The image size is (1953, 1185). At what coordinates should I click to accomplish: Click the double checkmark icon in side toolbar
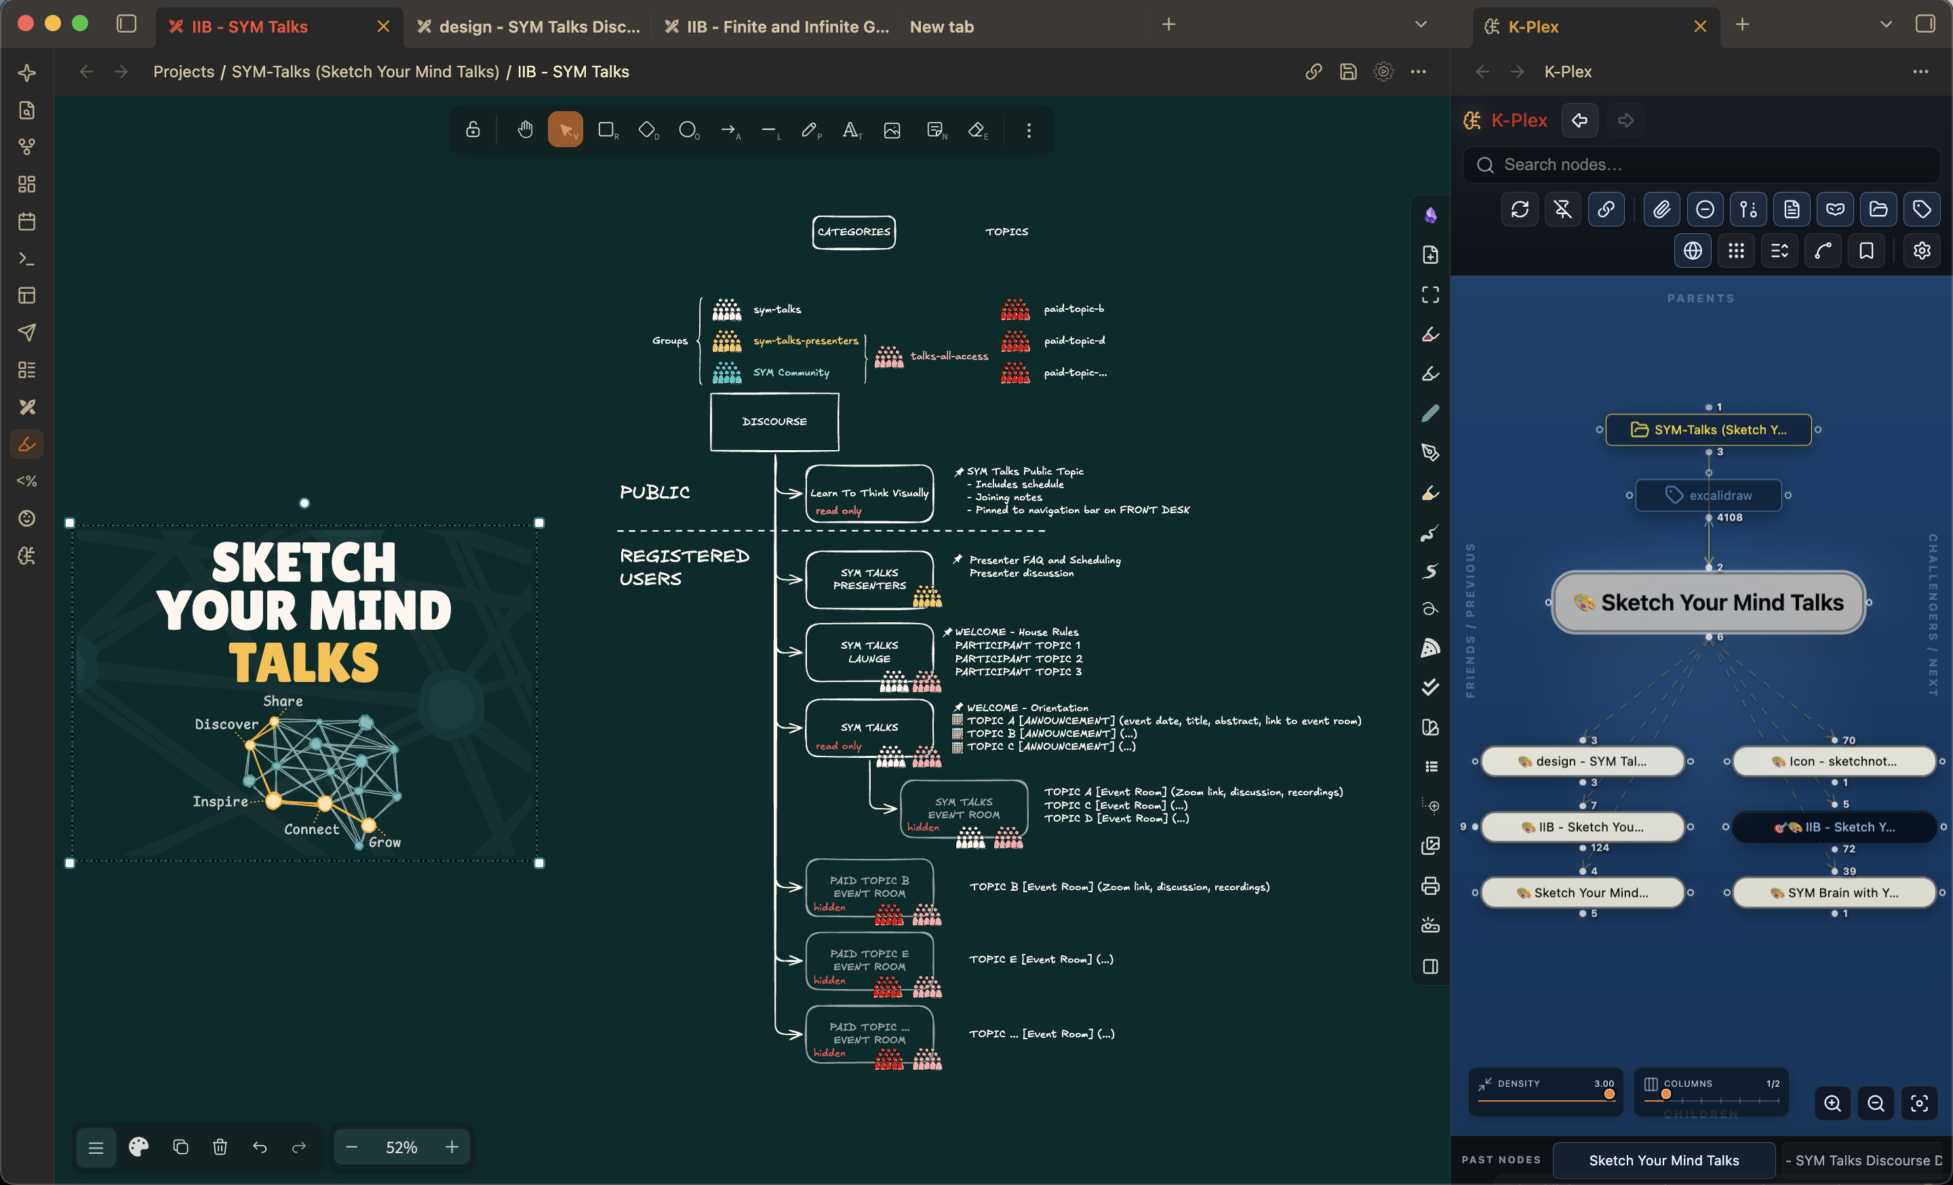(x=1431, y=687)
